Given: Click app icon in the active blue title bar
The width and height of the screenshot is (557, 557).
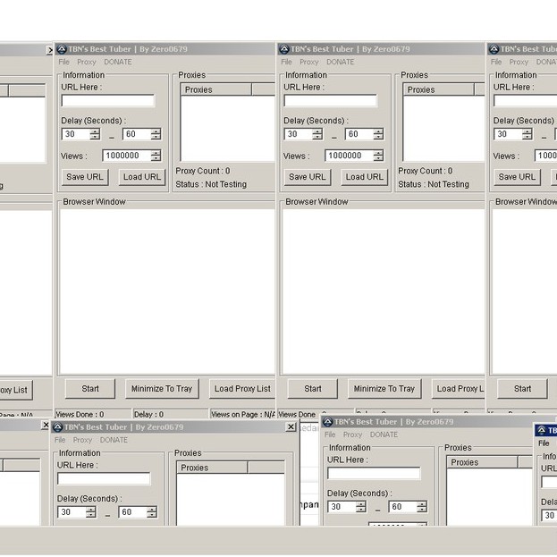Looking at the screenshot, I should pos(541,430).
